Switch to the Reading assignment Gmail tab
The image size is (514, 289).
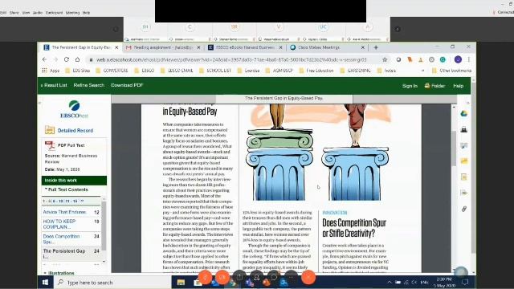pos(163,47)
